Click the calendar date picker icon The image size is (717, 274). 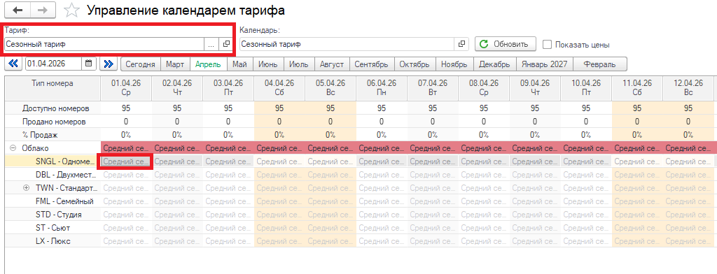[89, 64]
